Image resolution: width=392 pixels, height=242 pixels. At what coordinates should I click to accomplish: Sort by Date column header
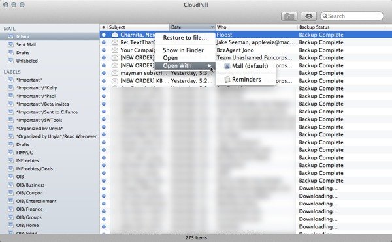(x=192, y=27)
